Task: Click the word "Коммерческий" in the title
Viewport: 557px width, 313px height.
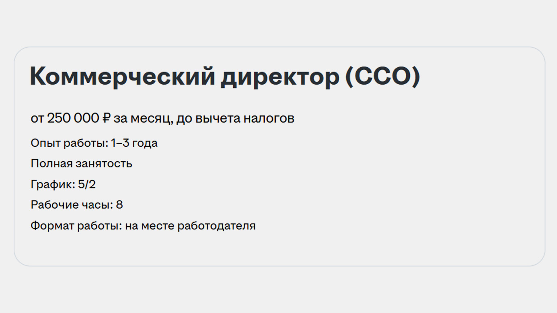Action: [122, 76]
